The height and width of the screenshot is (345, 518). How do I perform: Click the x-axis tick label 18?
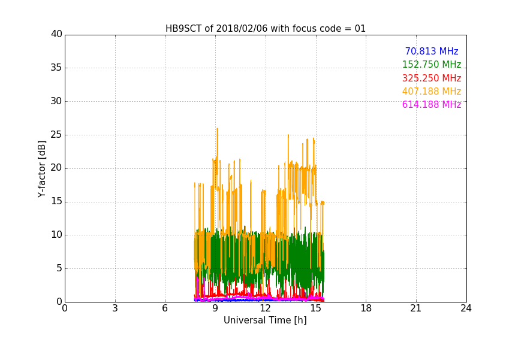(x=366, y=308)
